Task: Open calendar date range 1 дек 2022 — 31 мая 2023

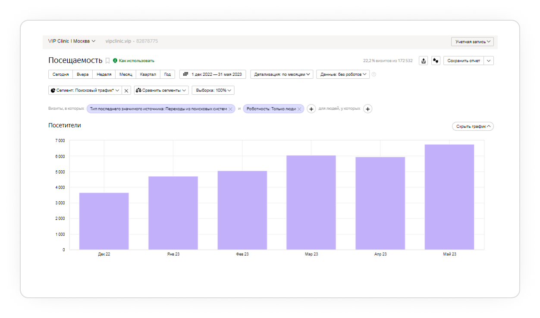Action: pyautogui.click(x=213, y=74)
